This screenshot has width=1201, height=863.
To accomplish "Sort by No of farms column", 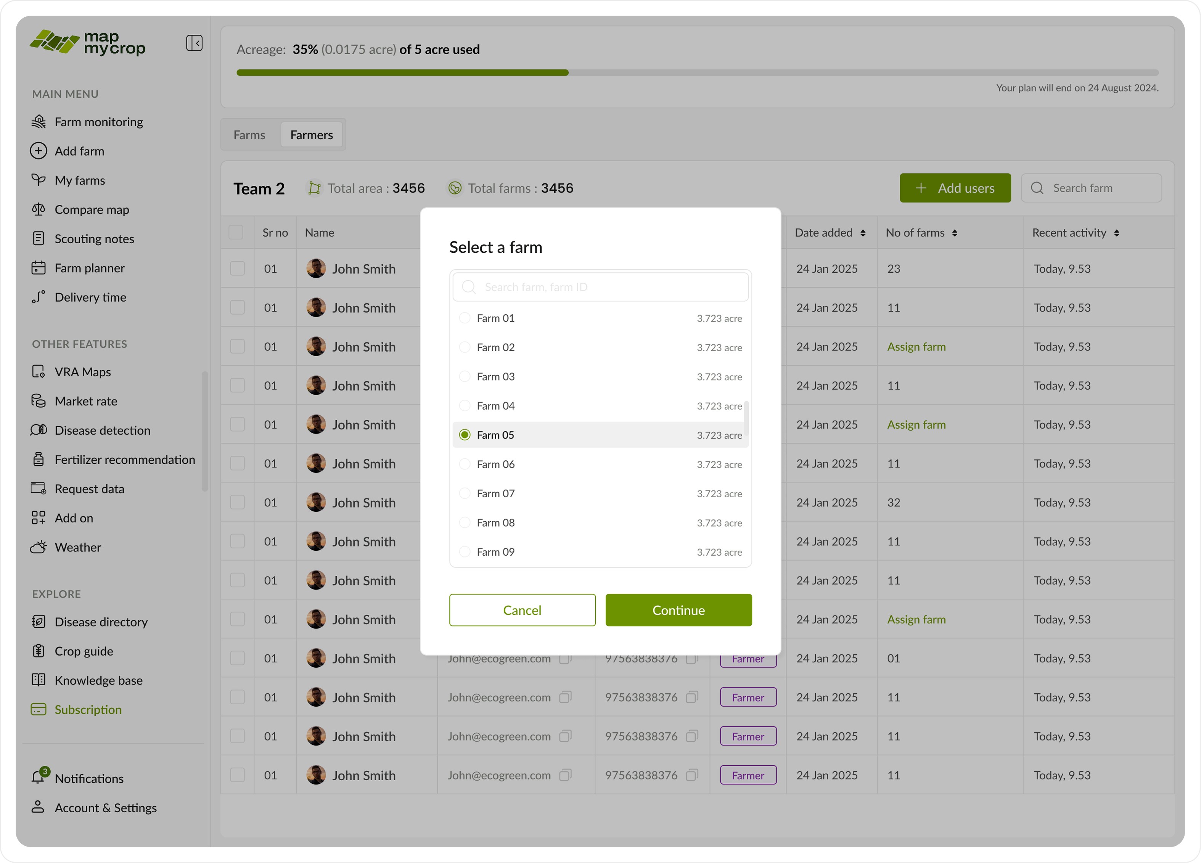I will pos(954,233).
